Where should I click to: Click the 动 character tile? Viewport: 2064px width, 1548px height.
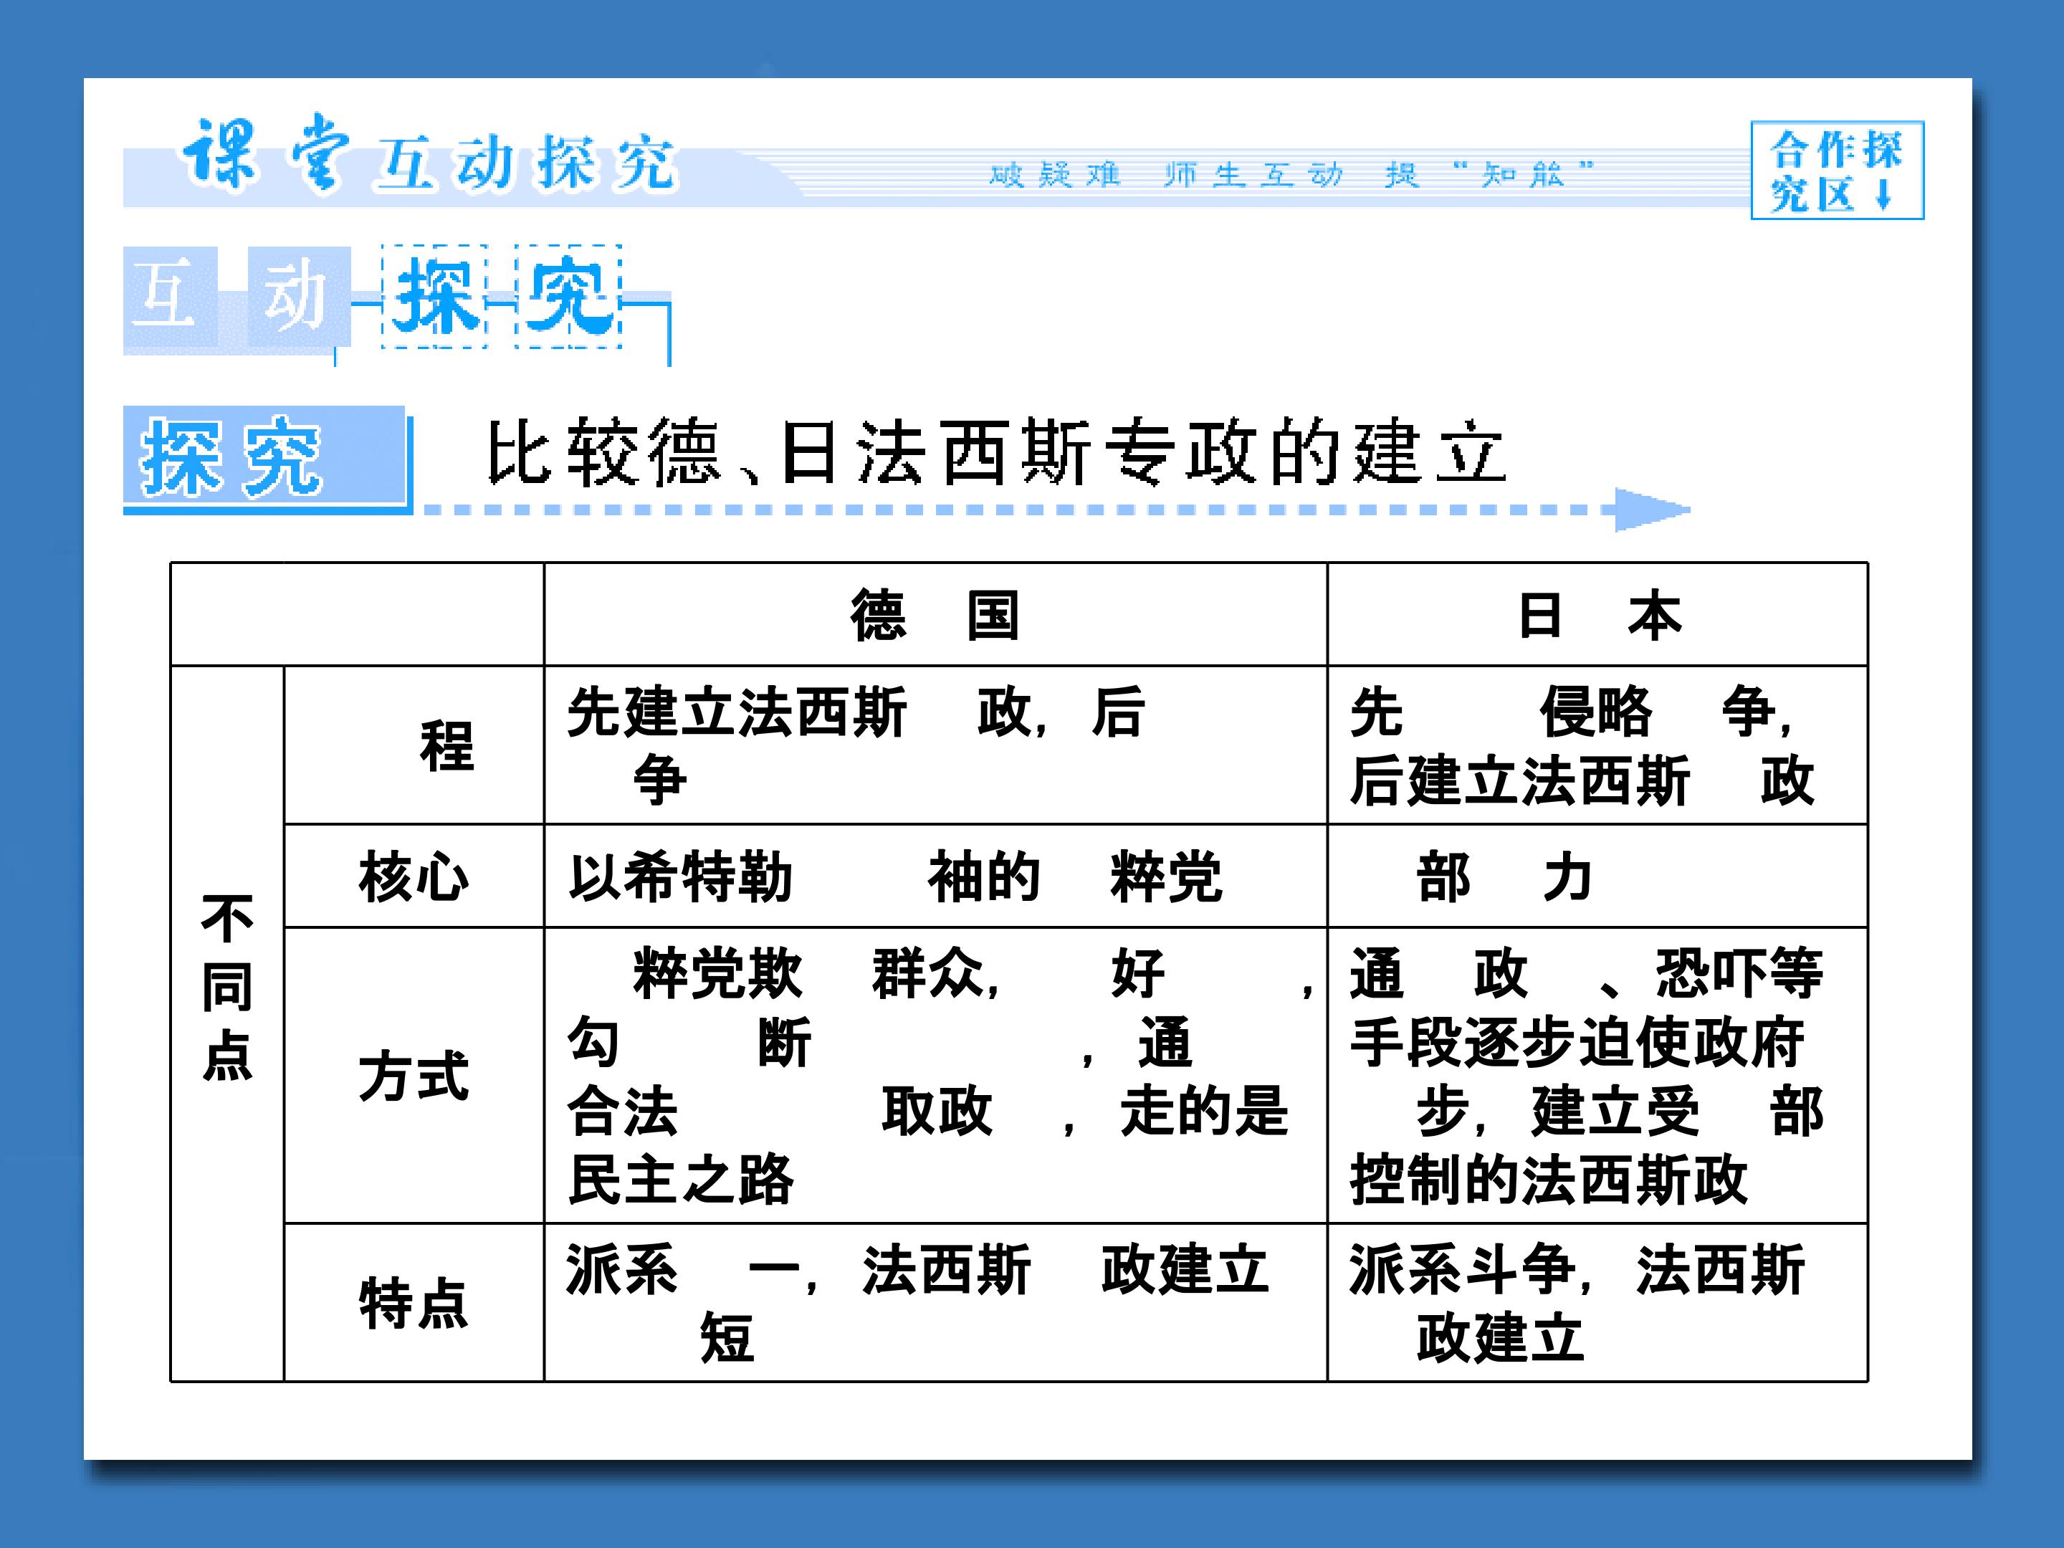[x=299, y=297]
